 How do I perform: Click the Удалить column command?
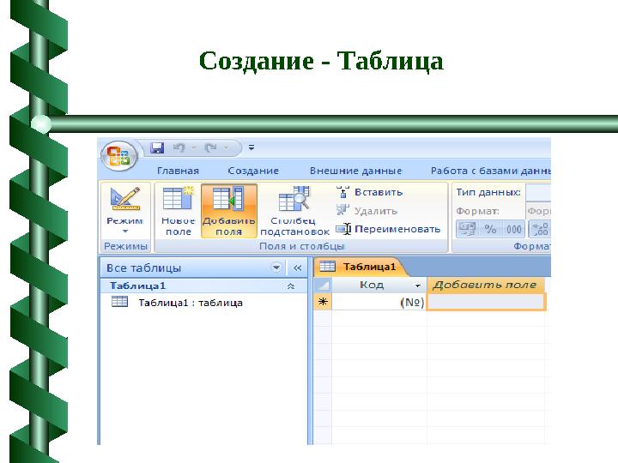point(367,211)
